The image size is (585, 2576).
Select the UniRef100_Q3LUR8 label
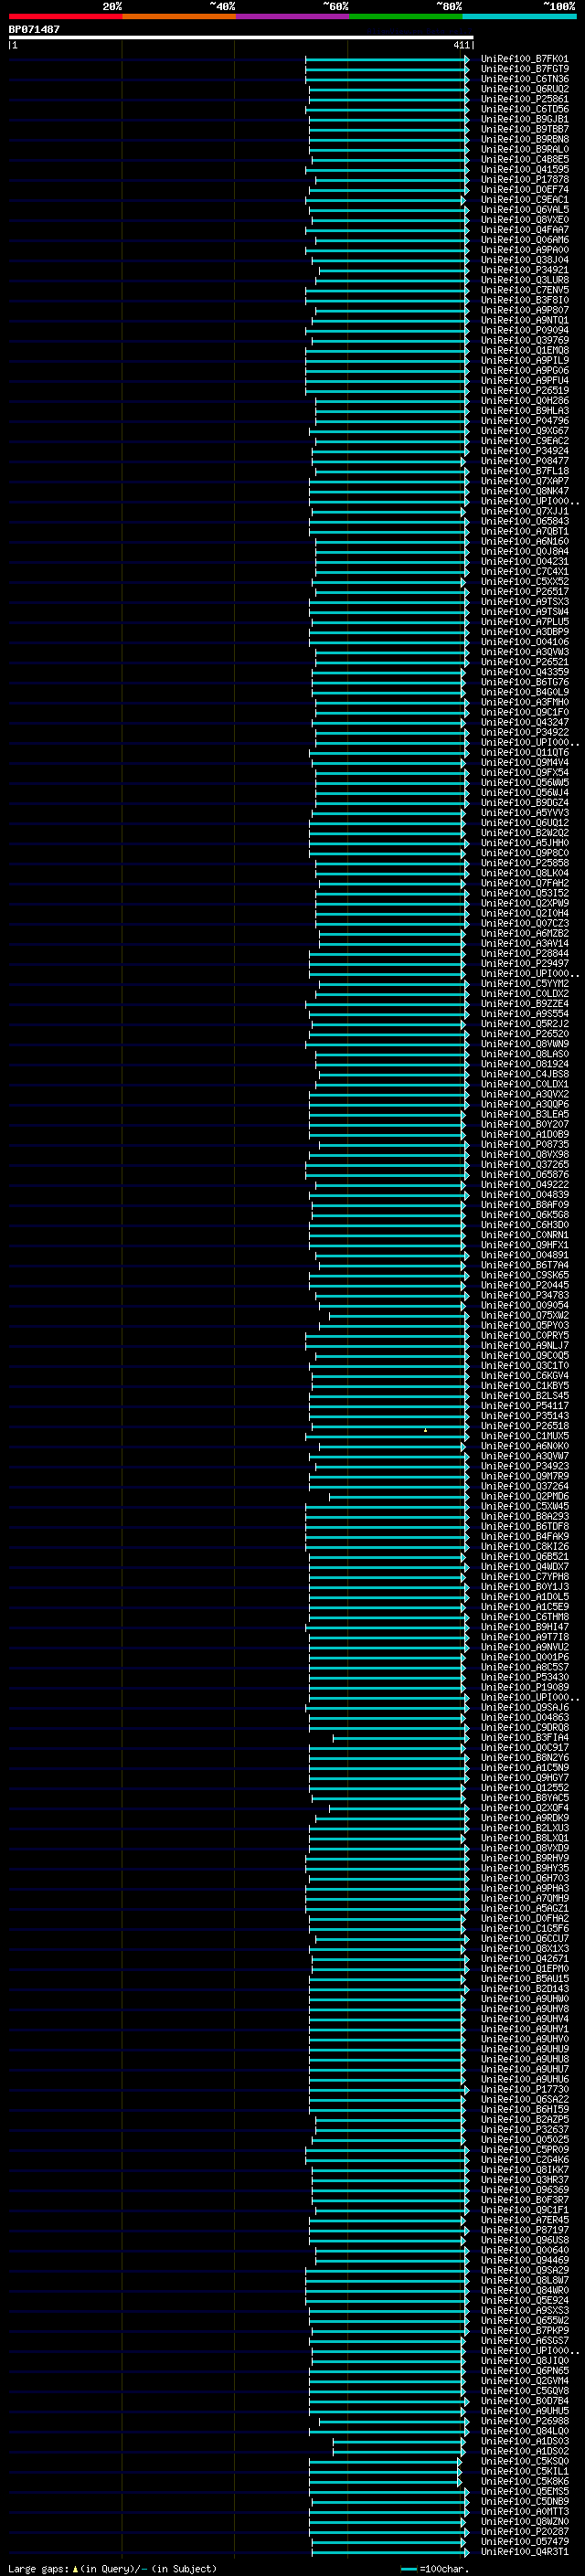(x=525, y=280)
